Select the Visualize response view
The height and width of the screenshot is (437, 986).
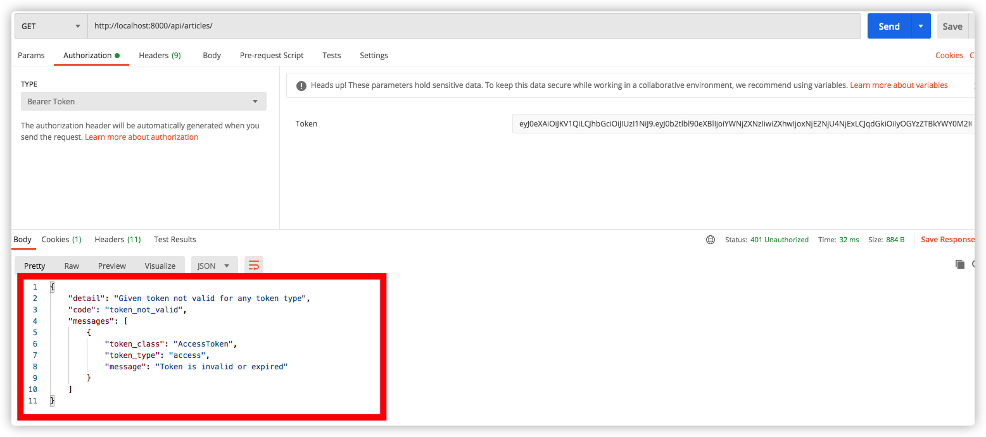coord(160,266)
